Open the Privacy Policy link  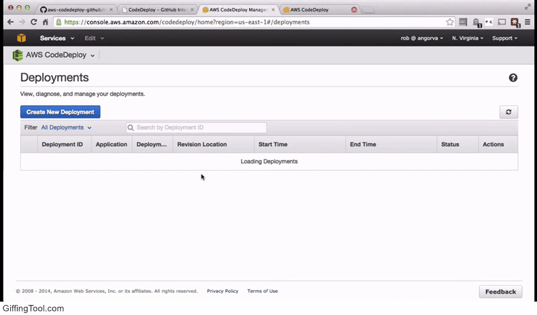click(x=223, y=291)
